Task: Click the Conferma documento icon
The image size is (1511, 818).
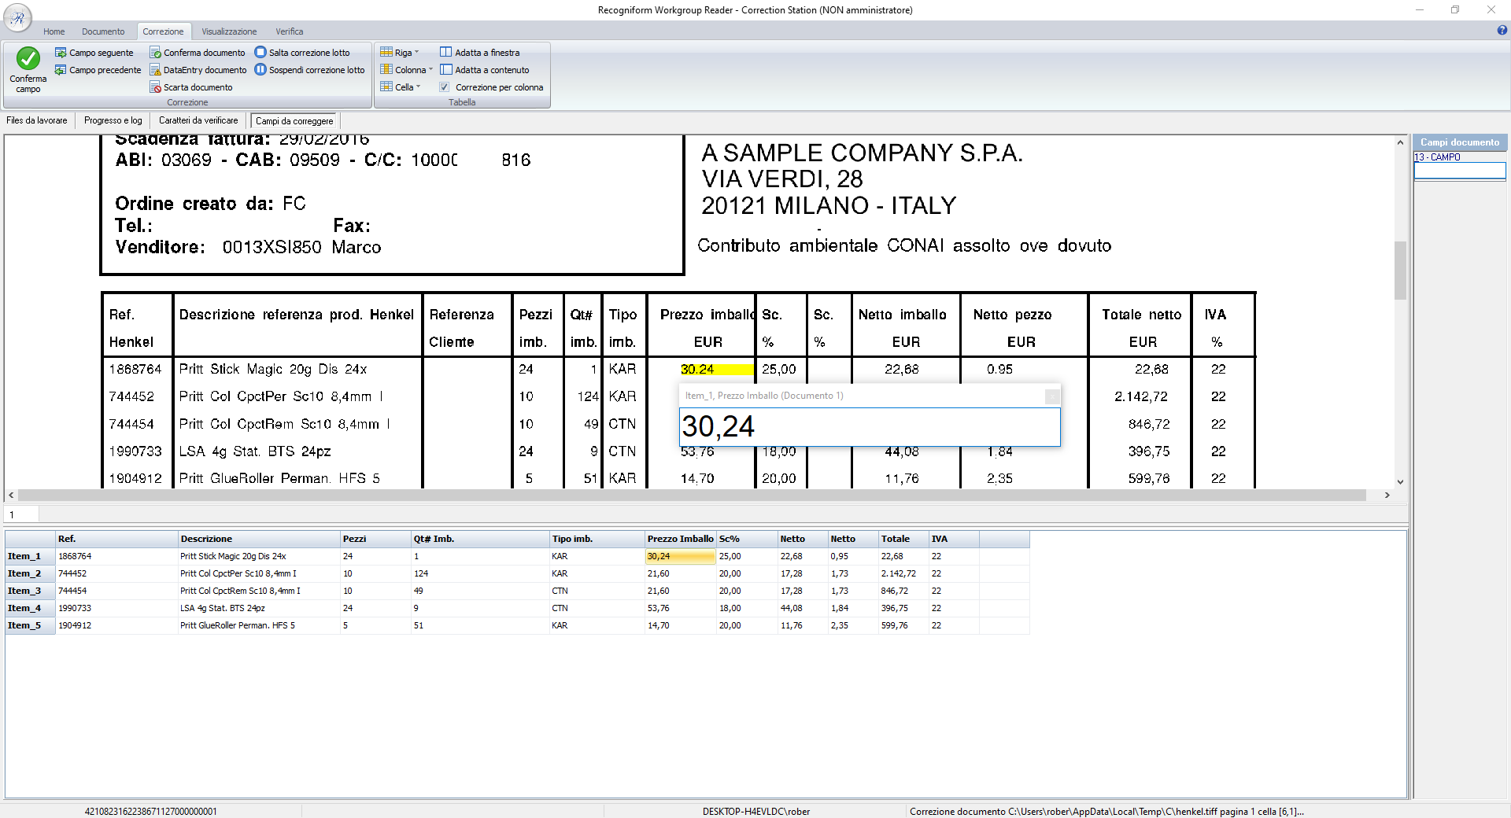Action: [x=156, y=53]
